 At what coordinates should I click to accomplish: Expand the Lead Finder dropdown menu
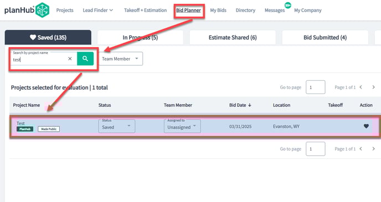[x=97, y=10]
